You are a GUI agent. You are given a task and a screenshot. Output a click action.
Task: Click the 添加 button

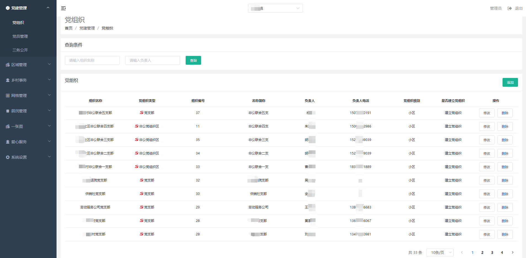point(510,82)
